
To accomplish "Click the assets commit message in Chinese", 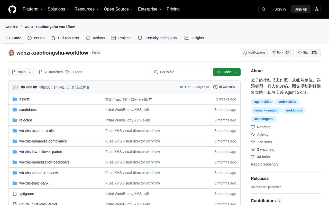I will pyautogui.click(x=129, y=99).
